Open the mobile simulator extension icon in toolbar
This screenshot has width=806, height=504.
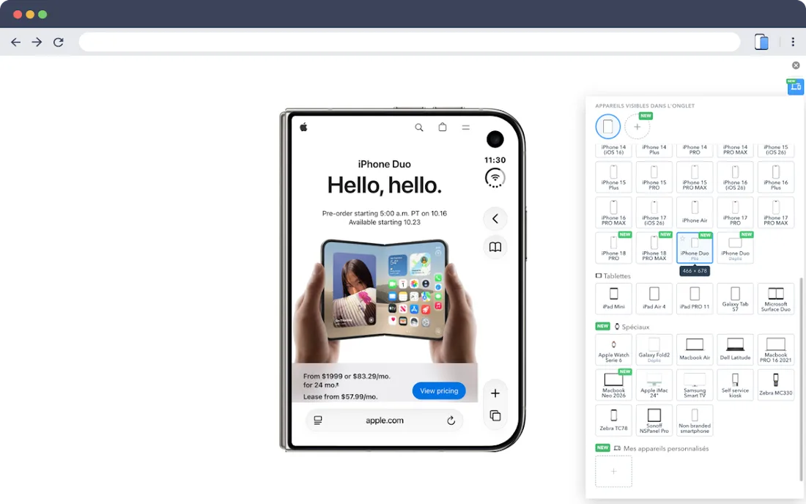click(761, 42)
